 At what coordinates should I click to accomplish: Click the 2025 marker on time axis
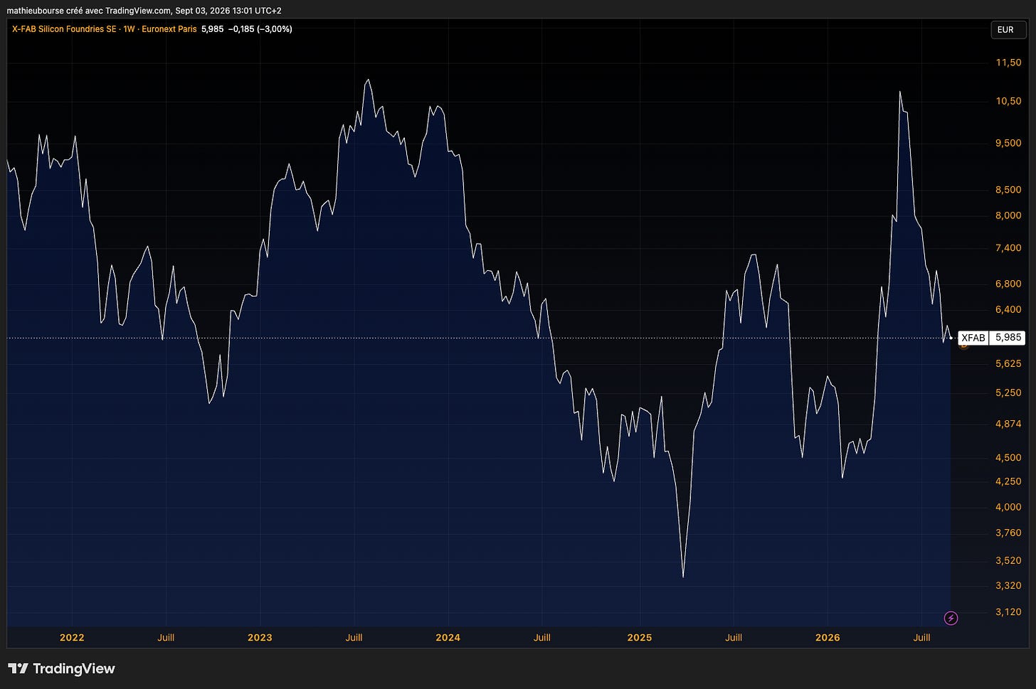639,637
